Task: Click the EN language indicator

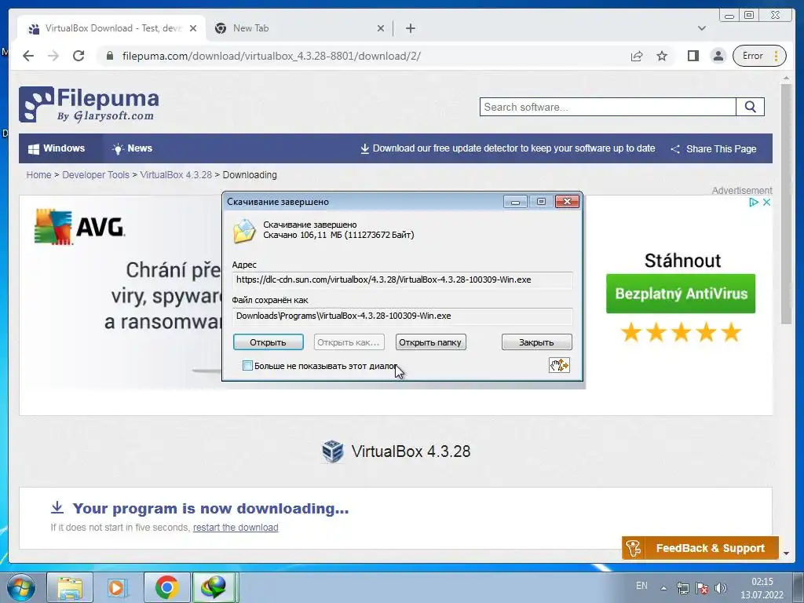Action: click(641, 586)
